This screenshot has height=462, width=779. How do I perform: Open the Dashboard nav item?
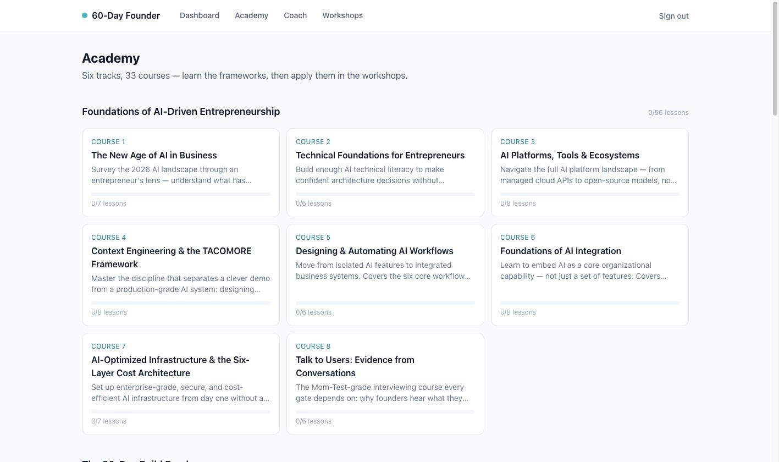[x=200, y=15]
